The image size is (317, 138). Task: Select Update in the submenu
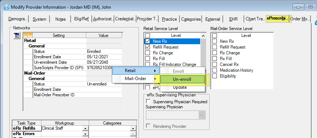[180, 88]
